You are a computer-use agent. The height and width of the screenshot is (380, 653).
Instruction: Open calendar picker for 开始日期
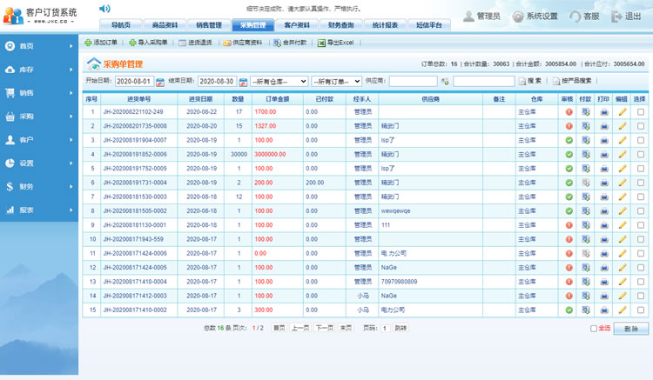[x=160, y=82]
